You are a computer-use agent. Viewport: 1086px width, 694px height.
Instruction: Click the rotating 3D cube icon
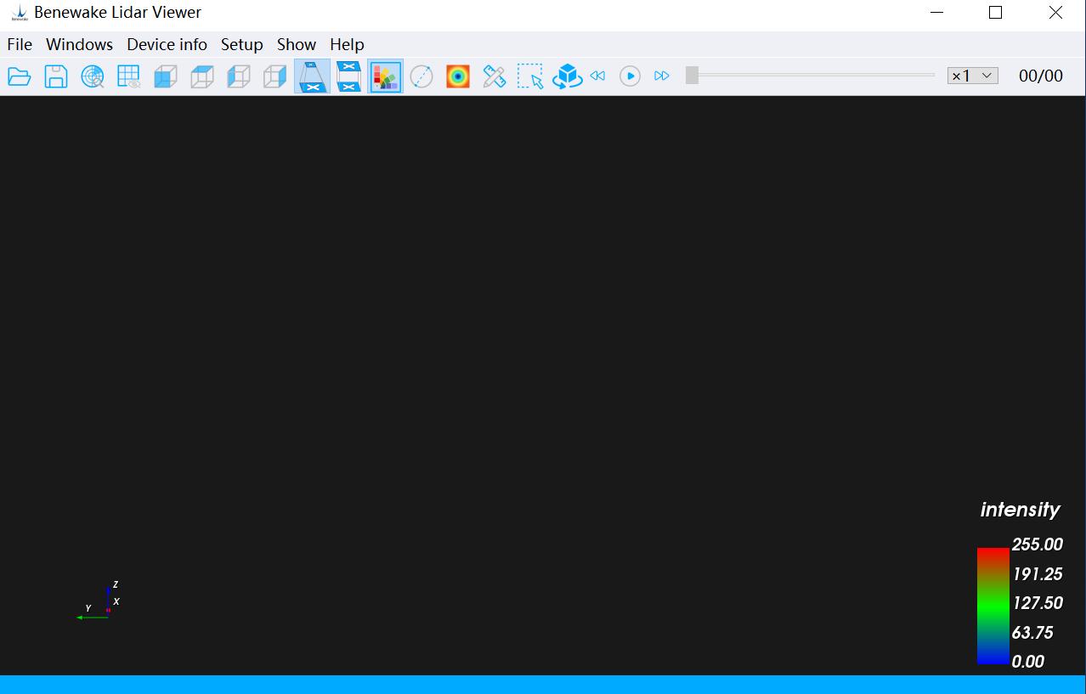567,76
